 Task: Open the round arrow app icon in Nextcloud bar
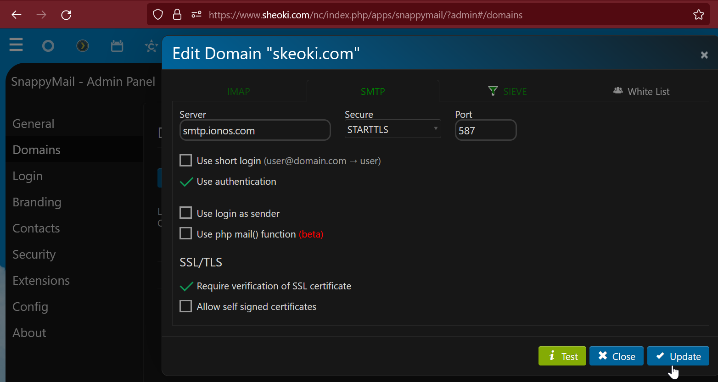coord(83,46)
